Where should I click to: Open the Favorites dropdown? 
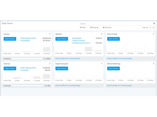coord(107,27)
